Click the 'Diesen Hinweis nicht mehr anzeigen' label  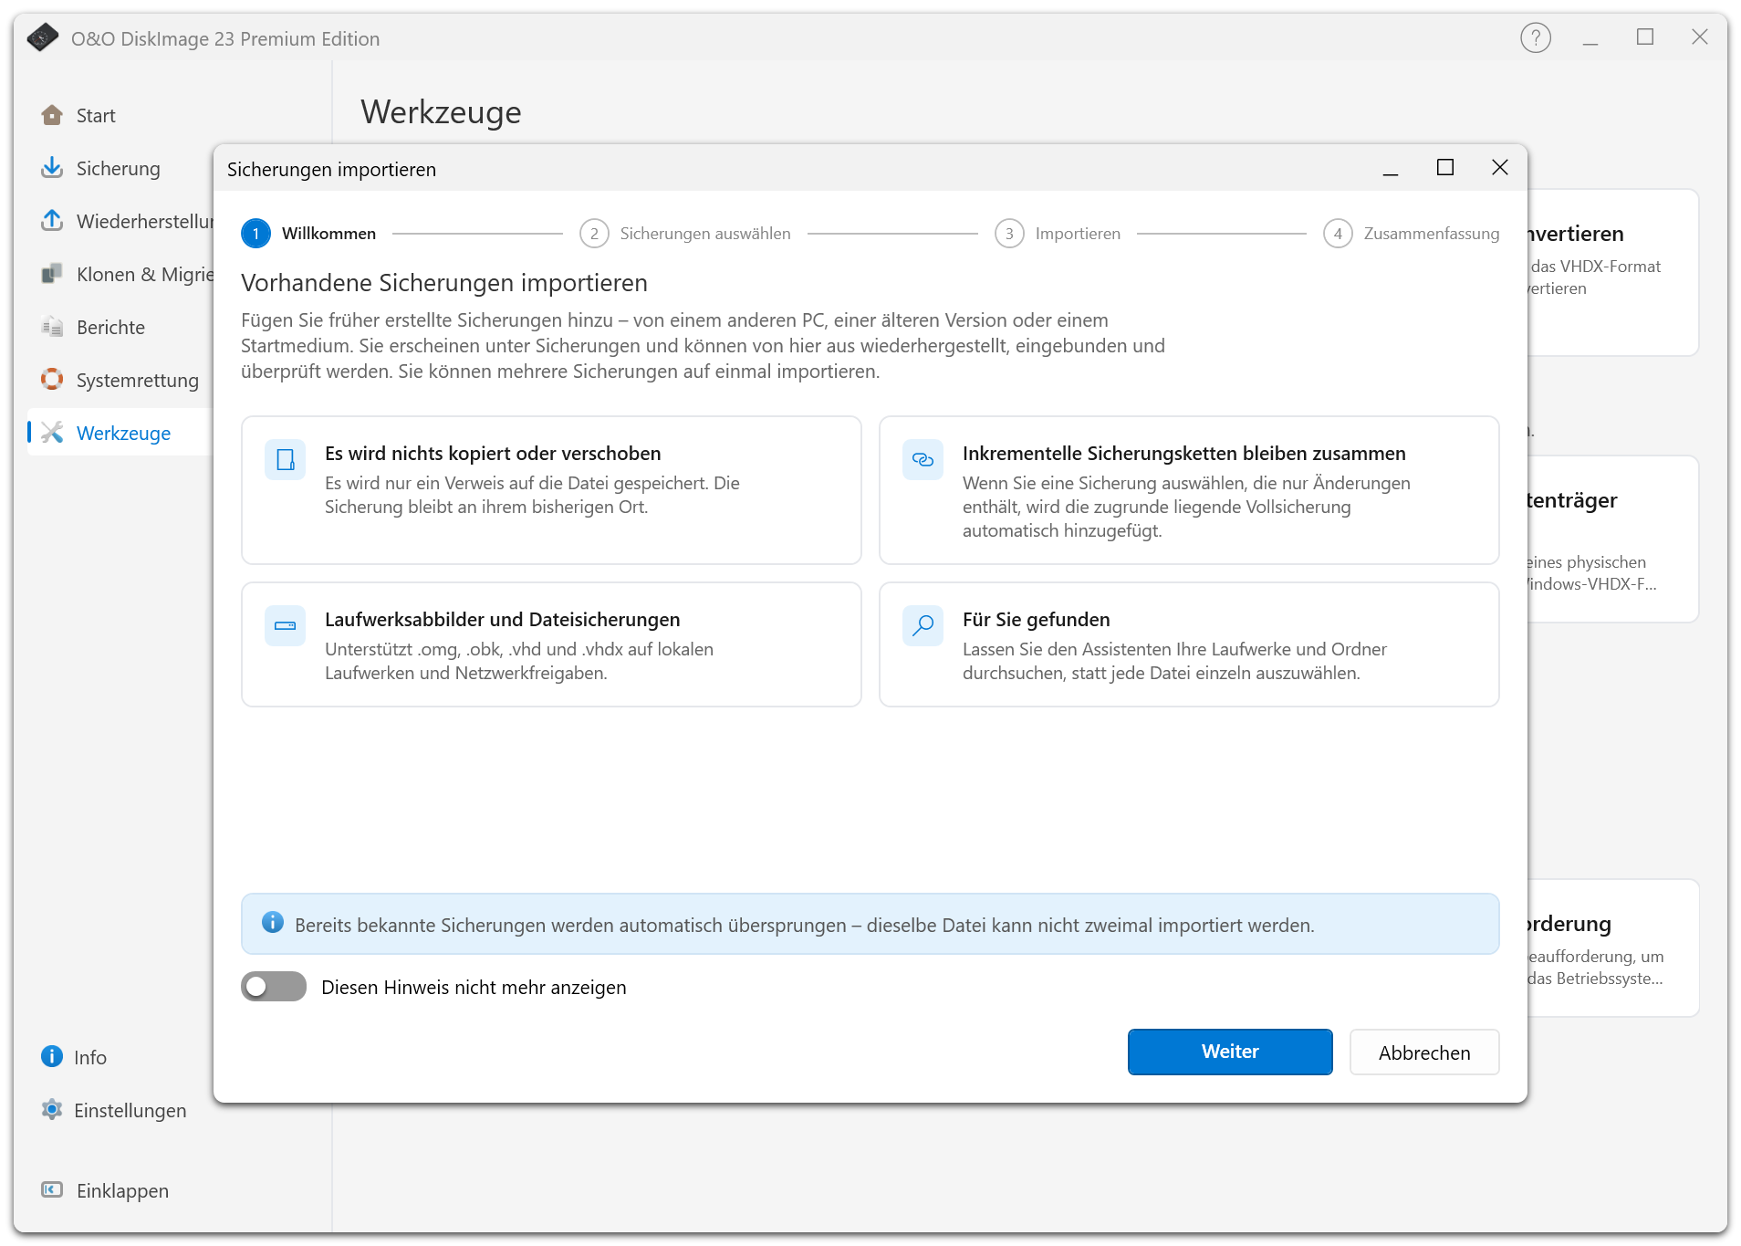coord(474,988)
